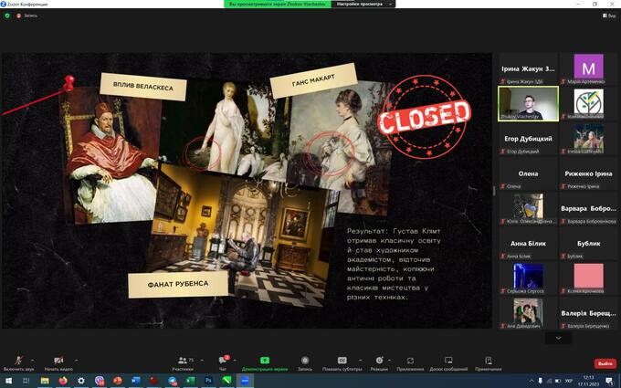Switch keyboard language УКР indicator
This screenshot has width=621, height=388.
(x=568, y=381)
